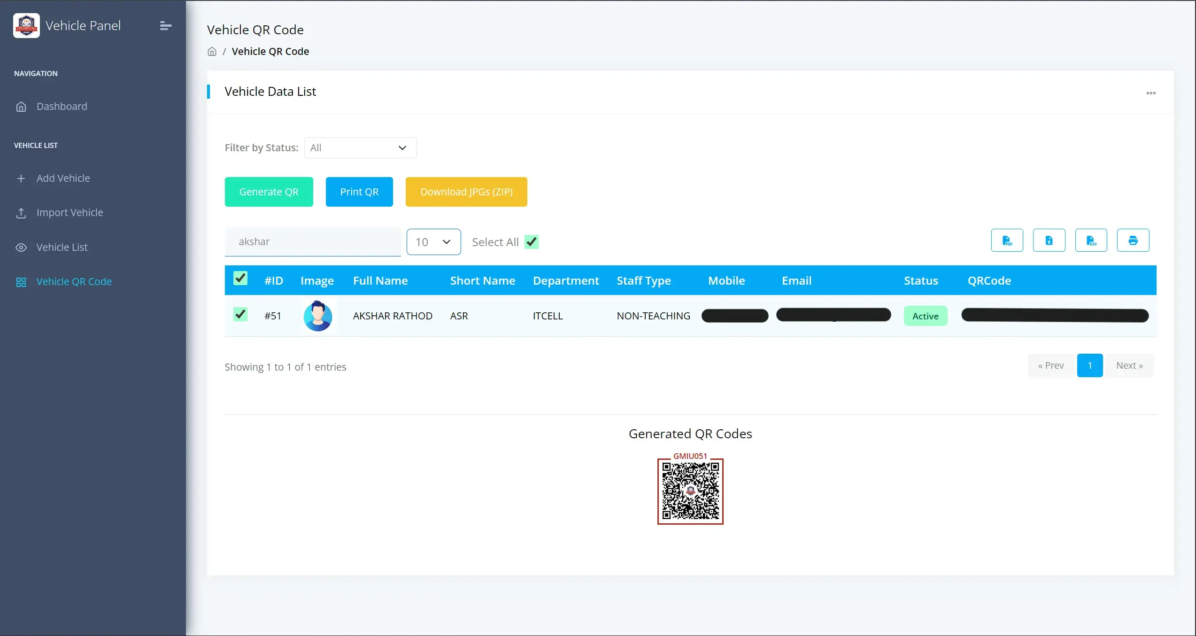
Task: Click the Print QR button
Action: tap(359, 192)
